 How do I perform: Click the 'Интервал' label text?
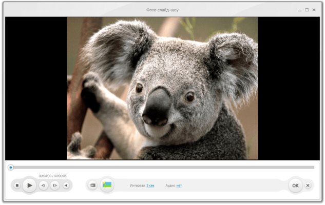pos(138,186)
